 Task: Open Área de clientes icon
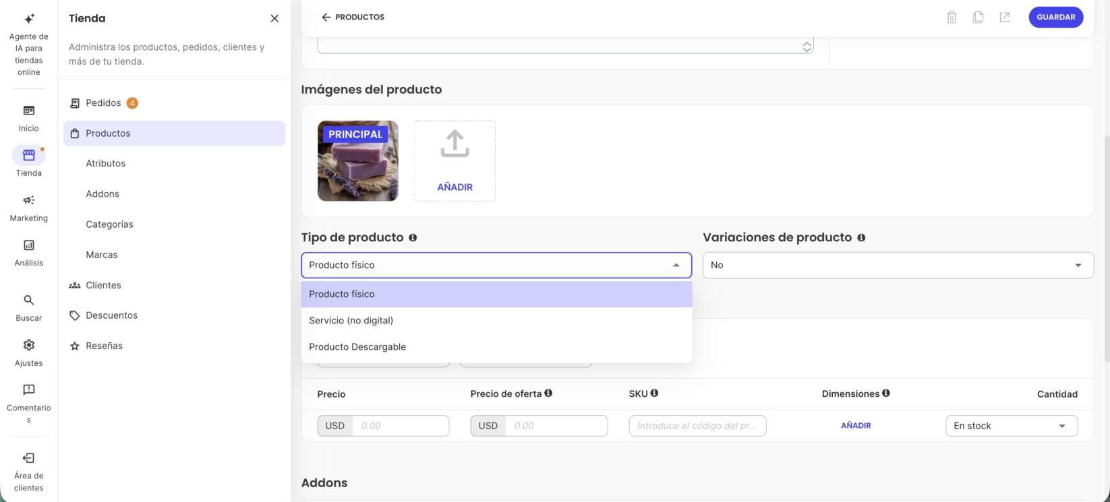point(29,458)
